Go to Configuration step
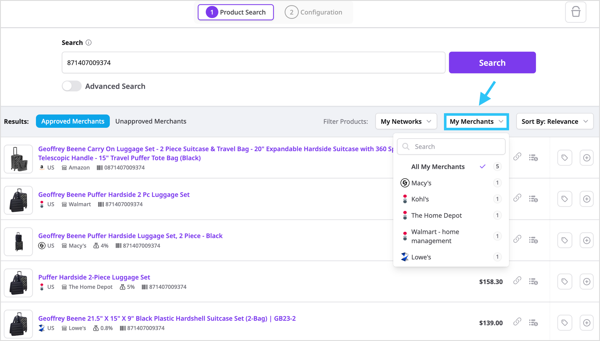The image size is (600, 341). (313, 12)
